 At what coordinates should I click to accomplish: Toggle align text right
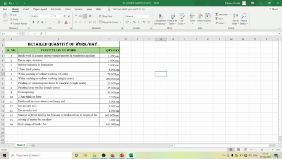click(85, 22)
